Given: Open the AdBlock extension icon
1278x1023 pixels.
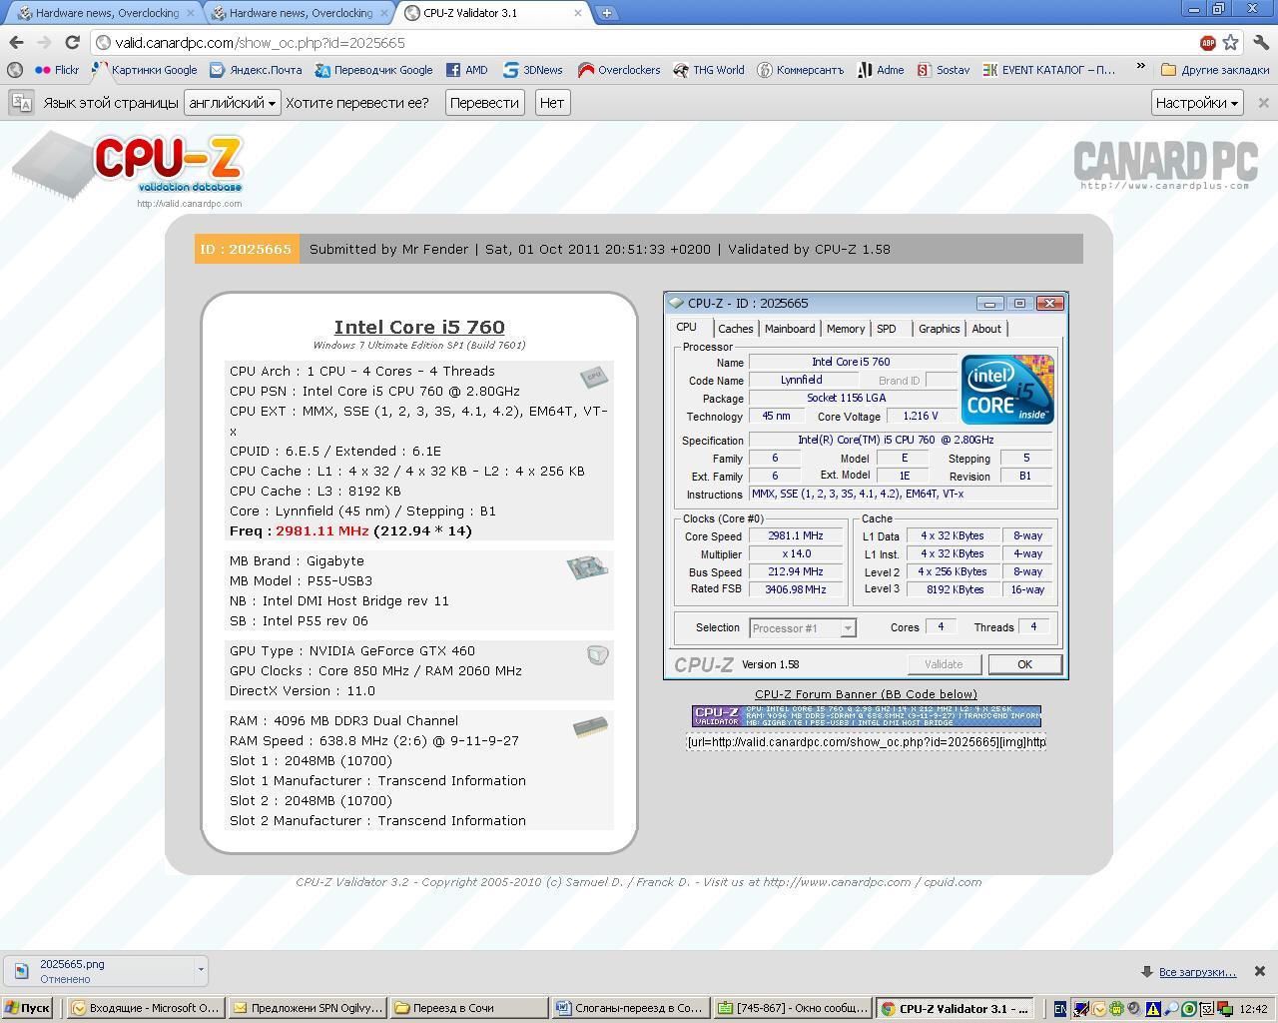Looking at the screenshot, I should click(1207, 42).
